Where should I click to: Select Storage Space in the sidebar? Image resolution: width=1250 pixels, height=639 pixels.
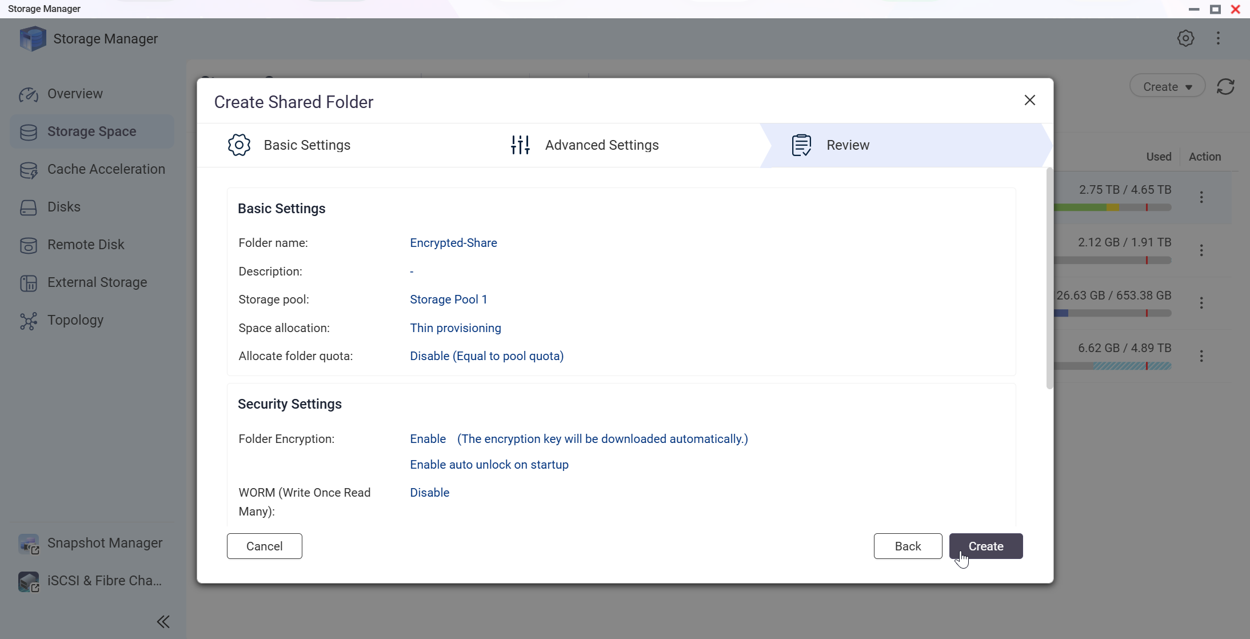[x=92, y=131]
